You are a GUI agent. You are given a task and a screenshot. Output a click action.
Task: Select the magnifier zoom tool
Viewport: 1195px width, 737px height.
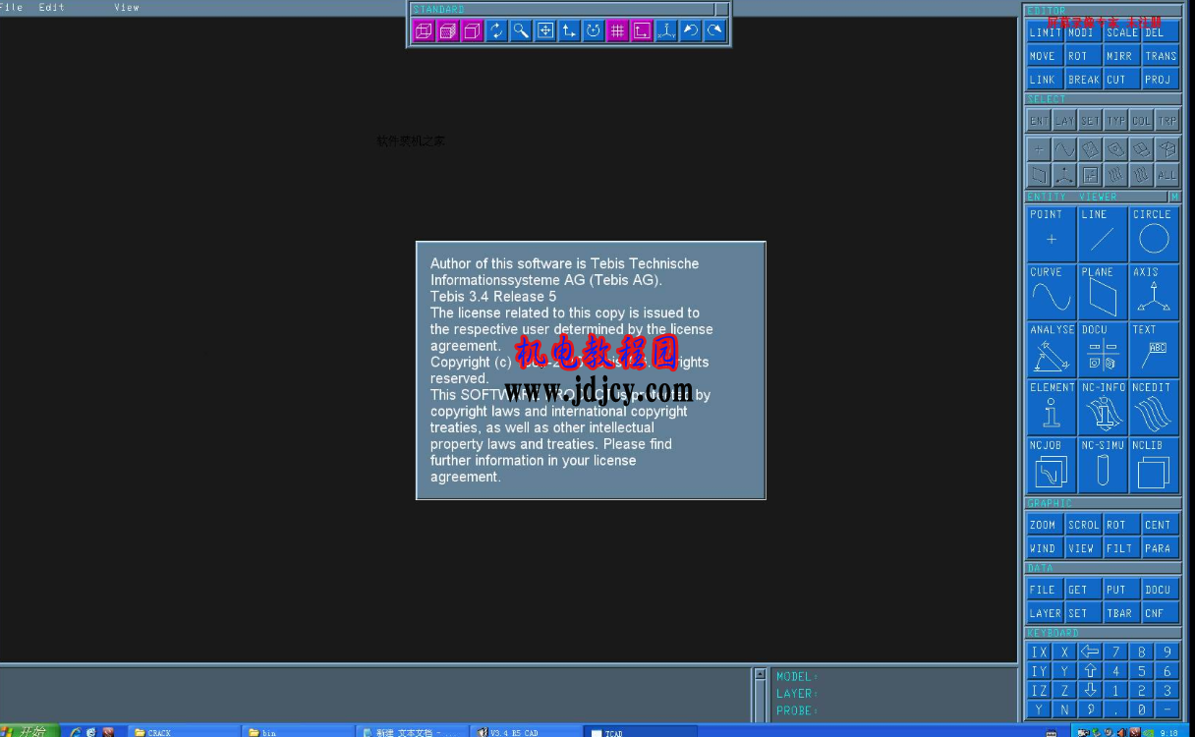point(521,30)
